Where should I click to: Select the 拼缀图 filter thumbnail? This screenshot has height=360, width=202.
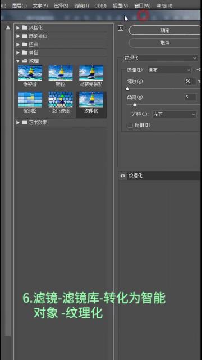(x=30, y=100)
